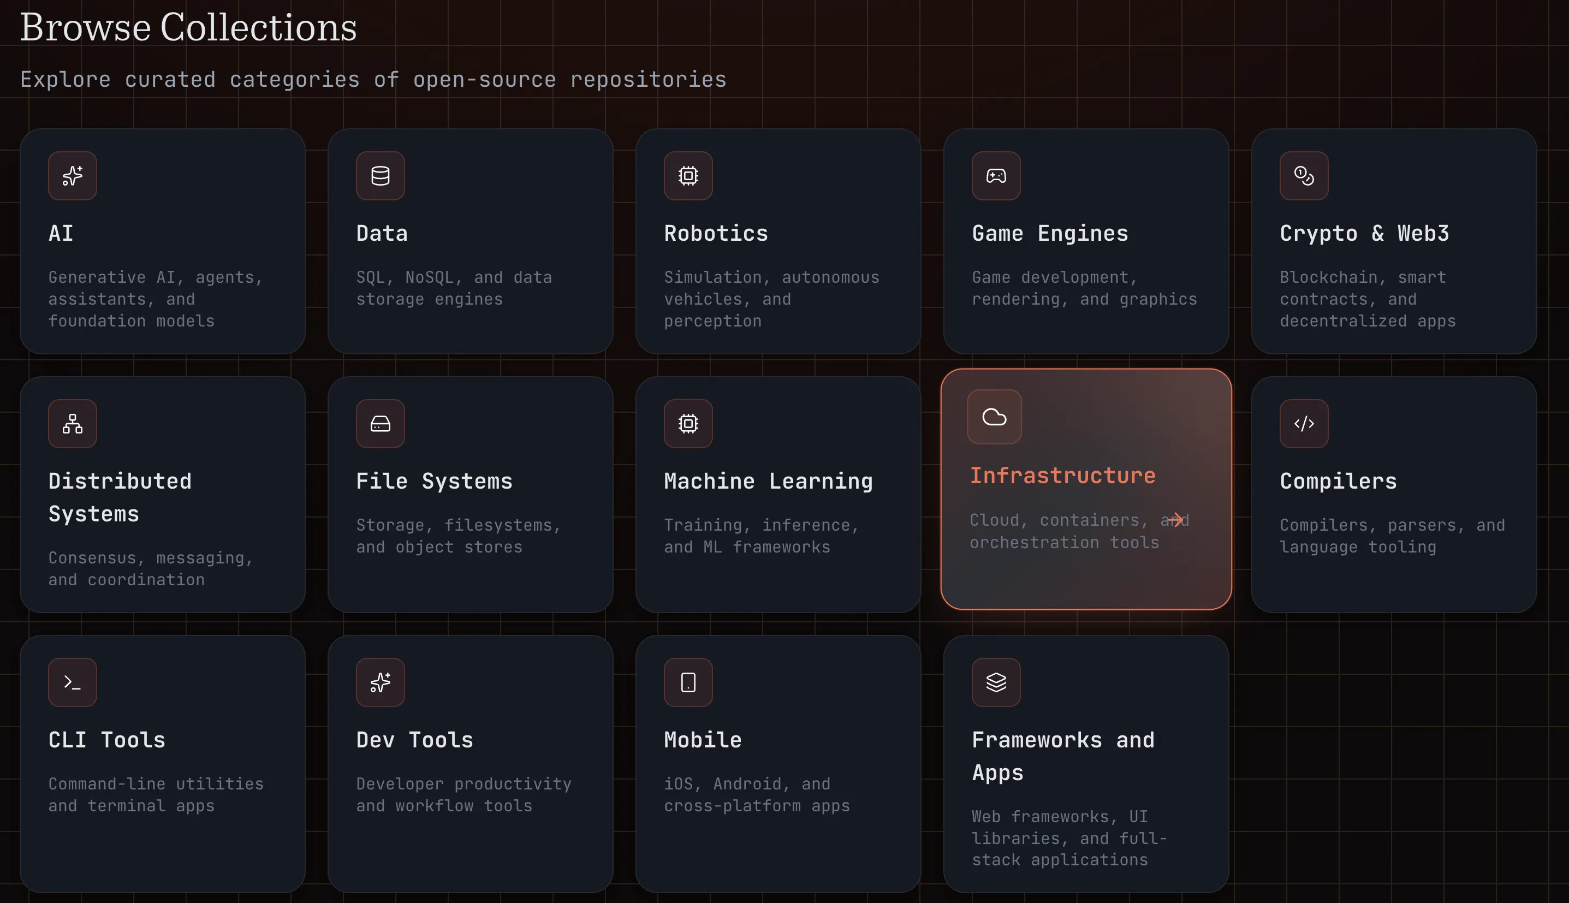1569x903 pixels.
Task: Click the chip icon on Machine Learning card
Action: [688, 424]
